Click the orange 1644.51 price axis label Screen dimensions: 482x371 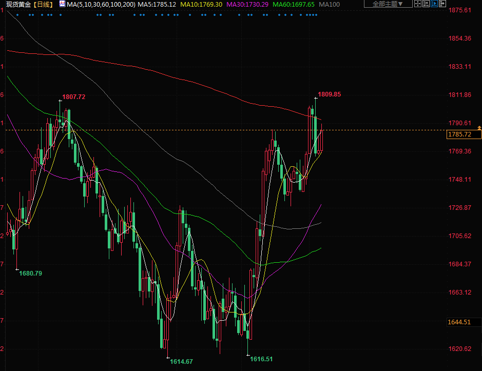[x=459, y=322]
